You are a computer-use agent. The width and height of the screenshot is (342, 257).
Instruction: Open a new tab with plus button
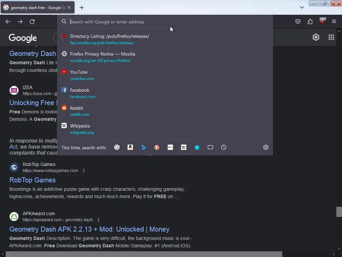[x=81, y=8]
